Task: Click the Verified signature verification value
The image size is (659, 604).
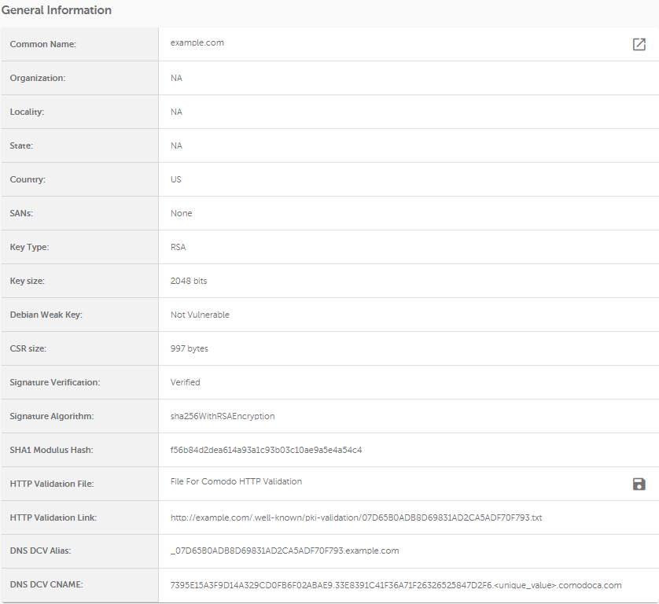Action: [x=186, y=382]
